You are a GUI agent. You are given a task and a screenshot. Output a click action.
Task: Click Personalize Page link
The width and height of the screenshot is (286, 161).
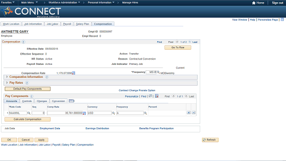pyautogui.click(x=268, y=20)
